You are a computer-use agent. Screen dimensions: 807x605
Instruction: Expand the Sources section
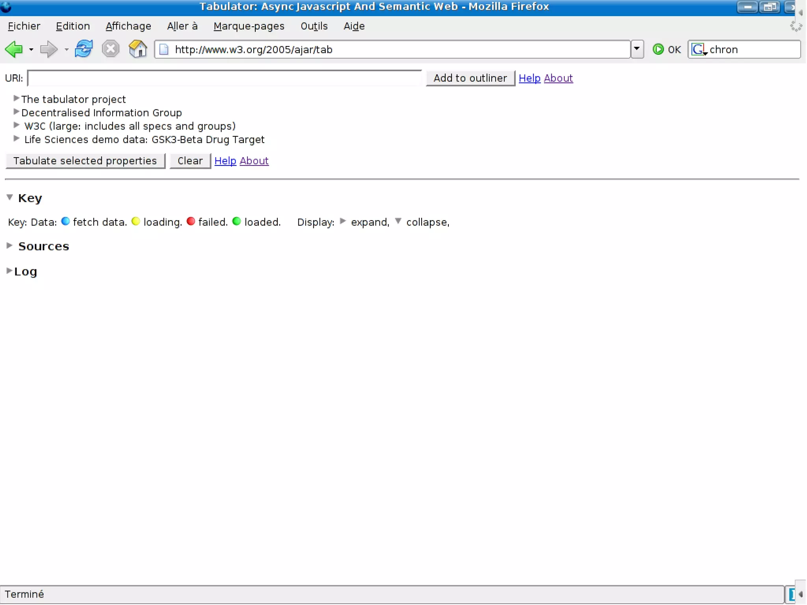point(9,245)
